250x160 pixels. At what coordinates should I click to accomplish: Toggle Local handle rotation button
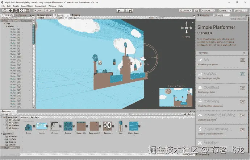50,11
